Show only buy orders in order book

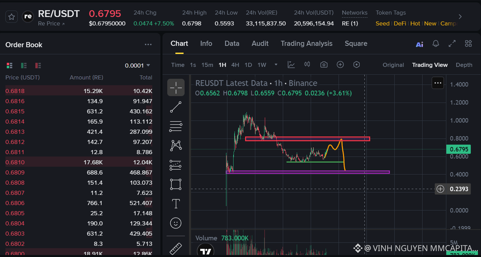pos(24,66)
